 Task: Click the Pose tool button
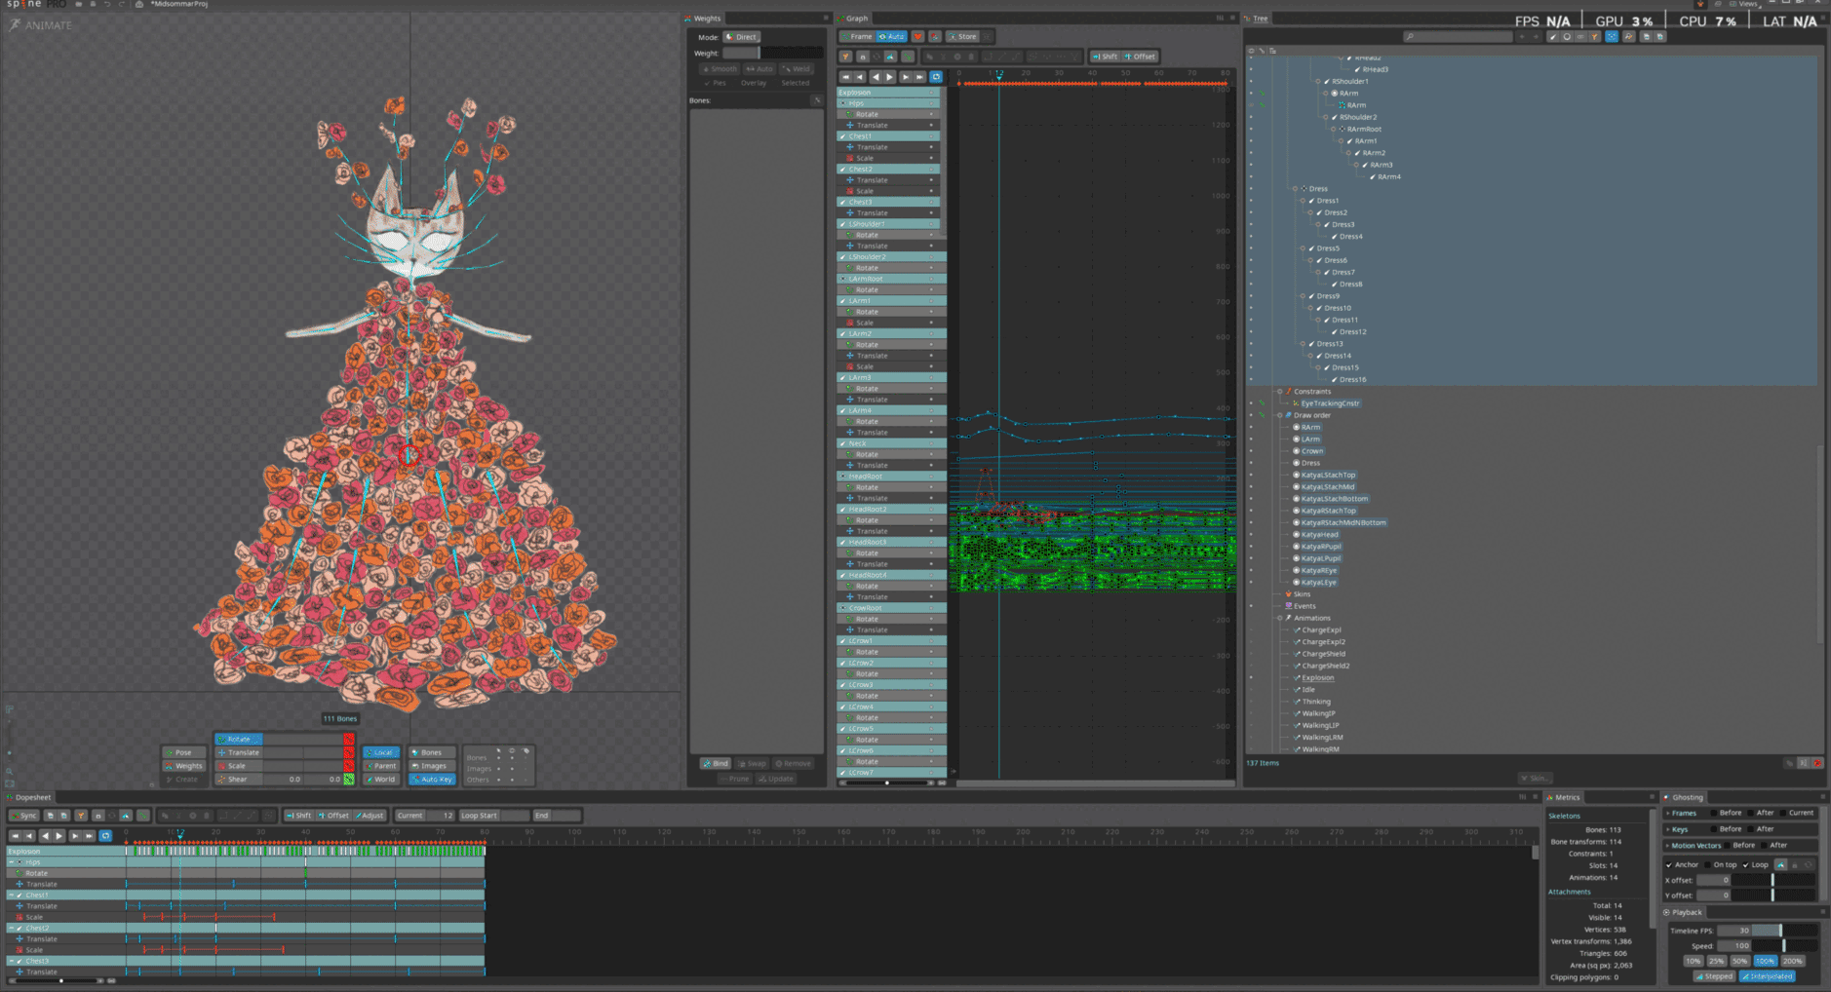(x=183, y=752)
